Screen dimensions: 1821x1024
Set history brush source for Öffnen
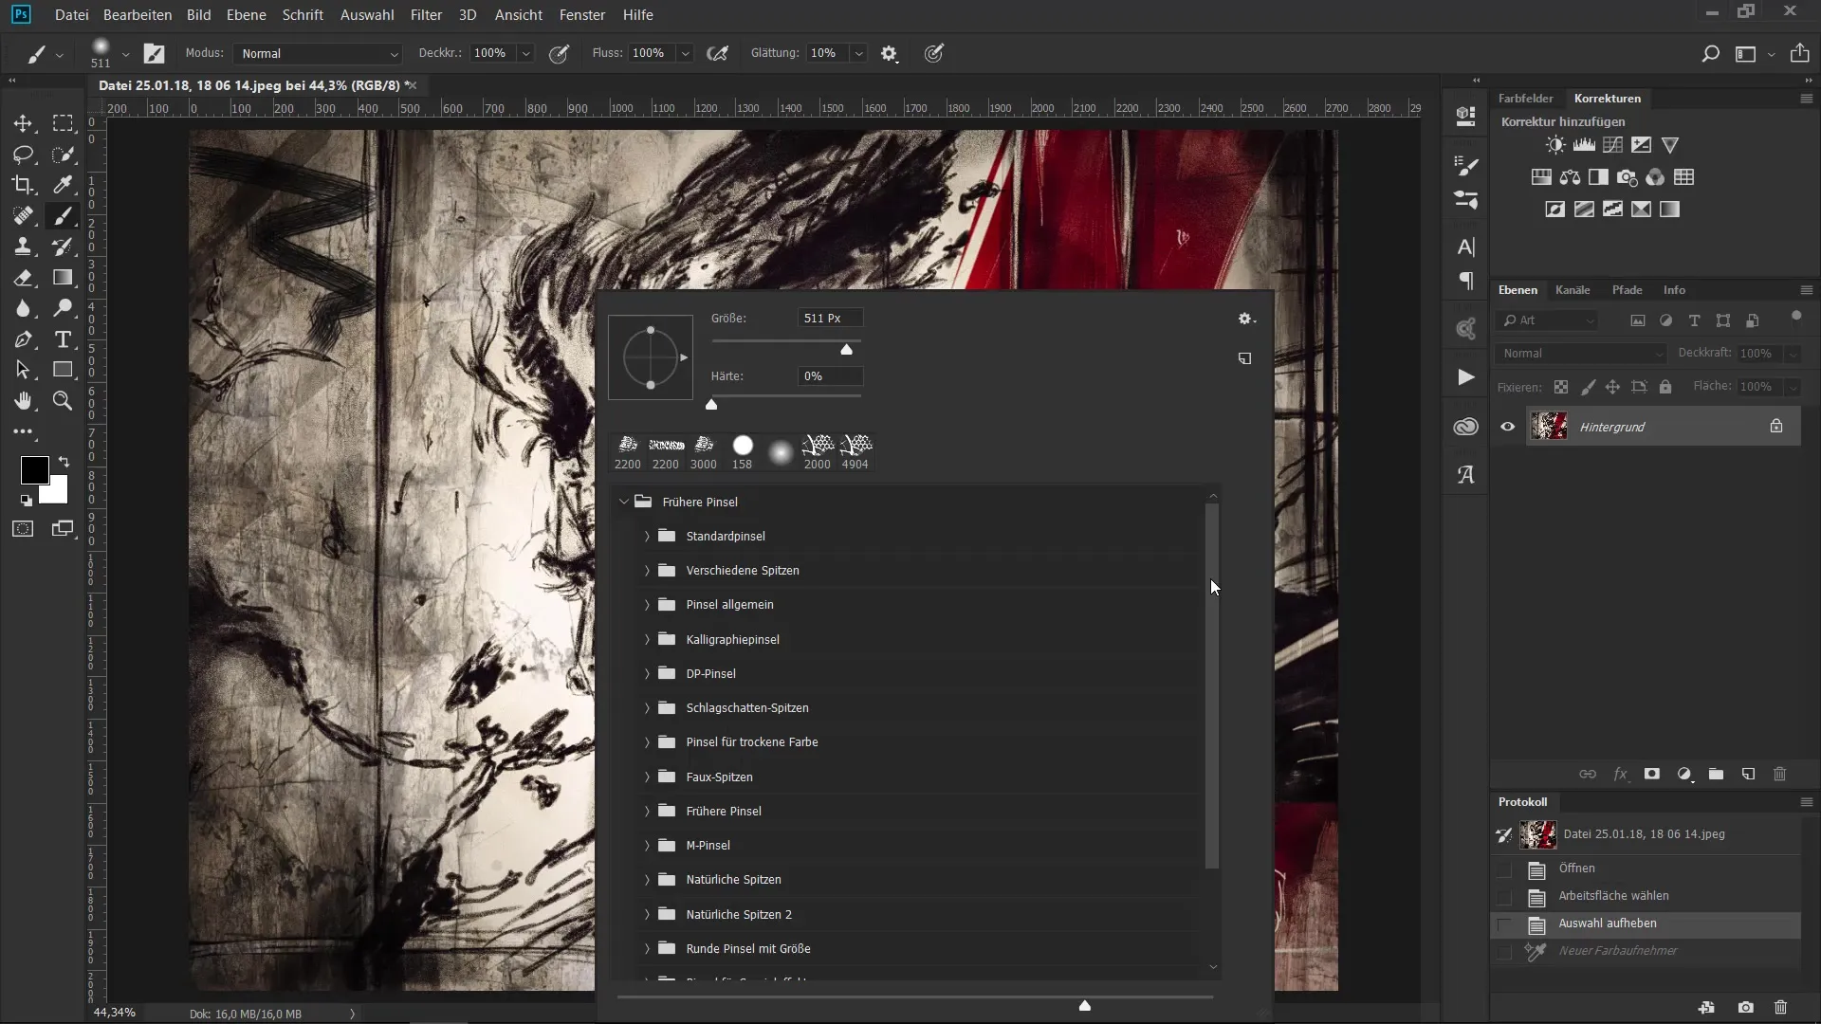click(1504, 869)
